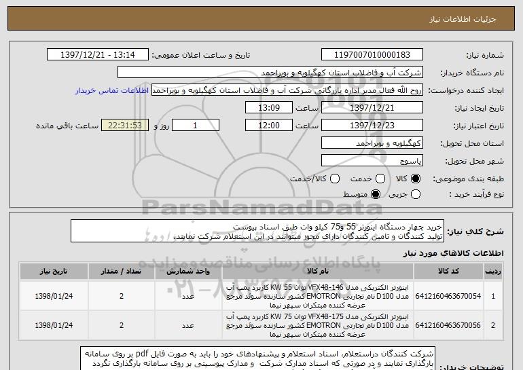Click creation date field 1397/12/21
This screenshot has height=370, width=523.
tap(372, 108)
